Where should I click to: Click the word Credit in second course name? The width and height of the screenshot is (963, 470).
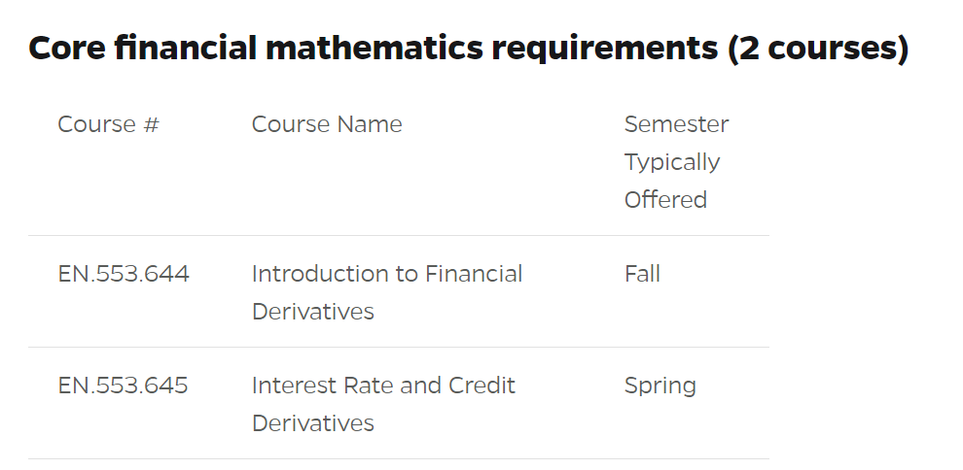point(481,386)
